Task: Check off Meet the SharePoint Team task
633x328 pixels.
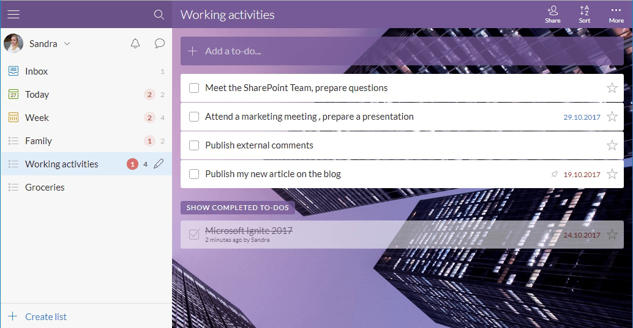Action: [194, 88]
